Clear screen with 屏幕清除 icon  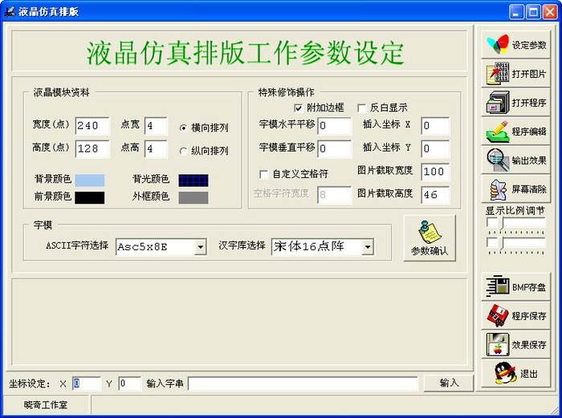point(515,189)
